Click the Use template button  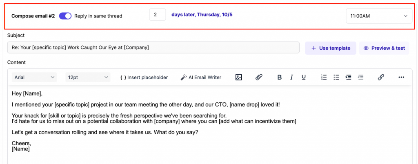click(x=331, y=48)
